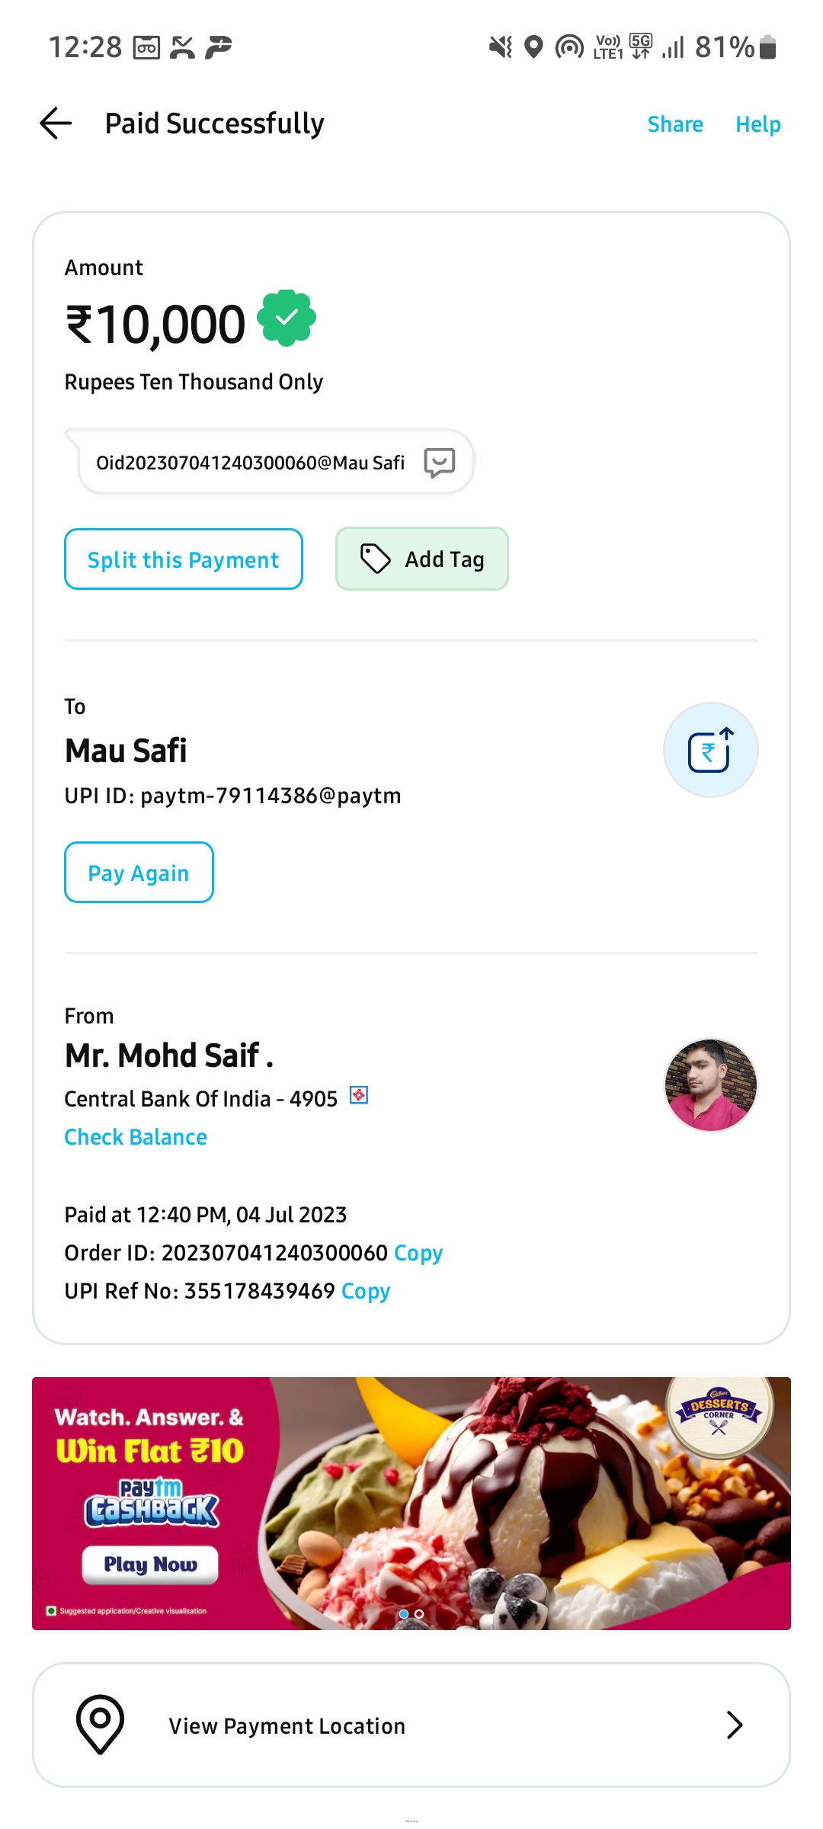Tap the back arrow icon

(x=56, y=123)
